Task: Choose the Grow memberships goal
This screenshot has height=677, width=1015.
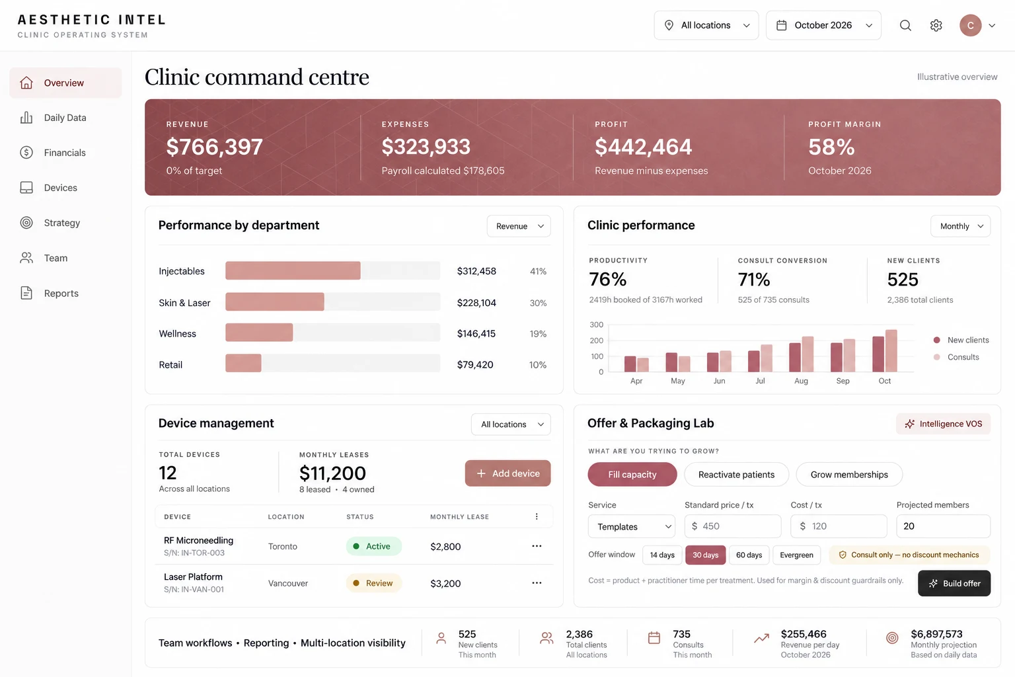Action: [849, 475]
